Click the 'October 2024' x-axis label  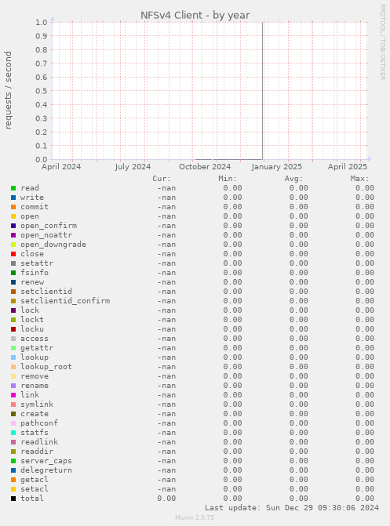pyautogui.click(x=205, y=167)
